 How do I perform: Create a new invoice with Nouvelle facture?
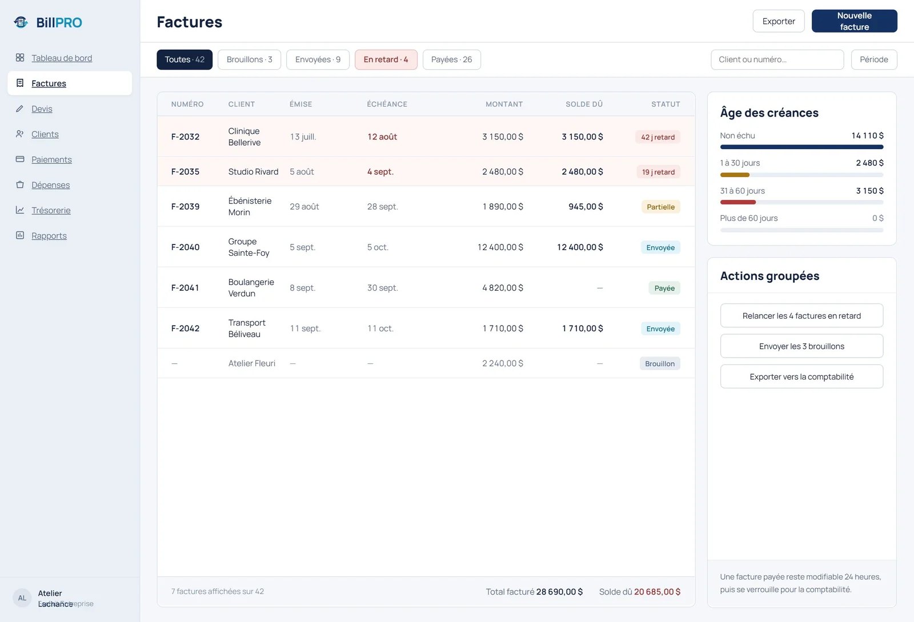coord(855,21)
